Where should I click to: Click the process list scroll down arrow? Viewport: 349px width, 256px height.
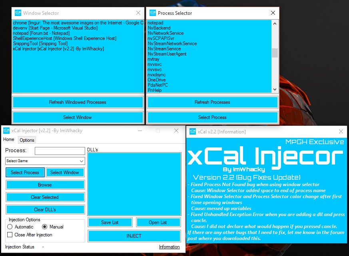coord(275,89)
